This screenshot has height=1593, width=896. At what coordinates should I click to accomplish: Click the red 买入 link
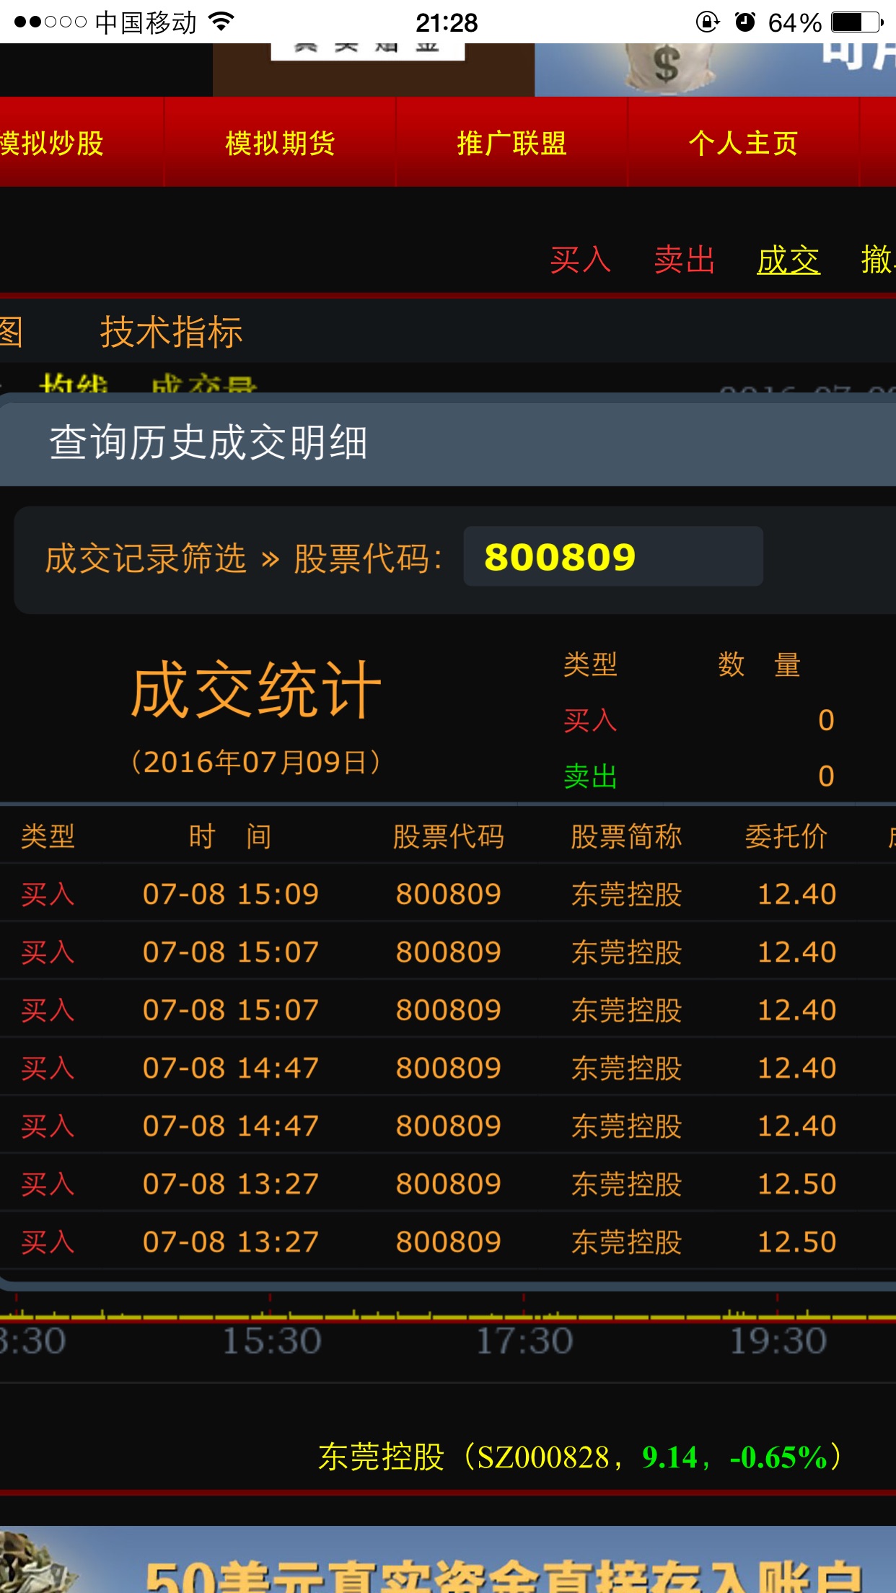[580, 260]
